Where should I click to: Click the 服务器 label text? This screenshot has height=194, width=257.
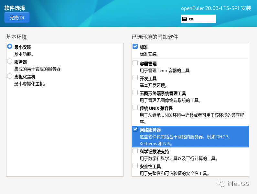pos(20,62)
